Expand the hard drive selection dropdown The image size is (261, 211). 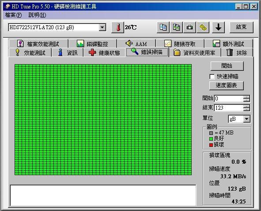(102, 27)
